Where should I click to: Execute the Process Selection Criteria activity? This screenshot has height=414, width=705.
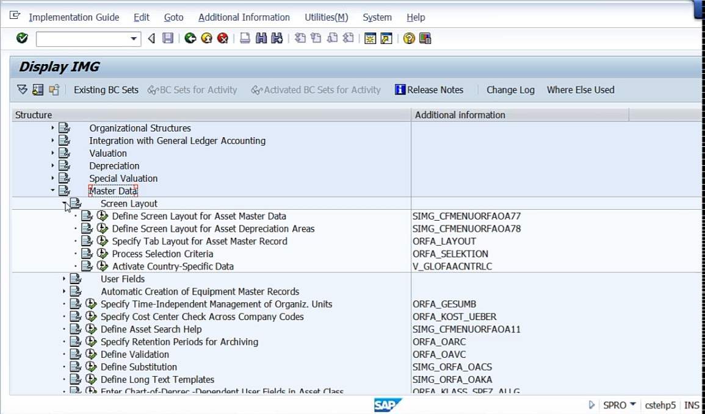point(103,254)
